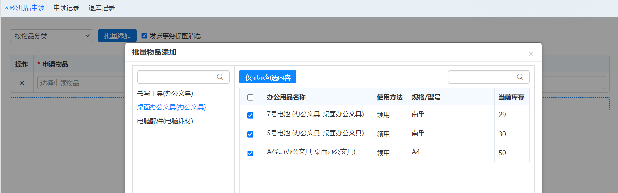Toggle 发送事务提醒消息 checkbox
This screenshot has height=193, width=618.
click(x=145, y=36)
